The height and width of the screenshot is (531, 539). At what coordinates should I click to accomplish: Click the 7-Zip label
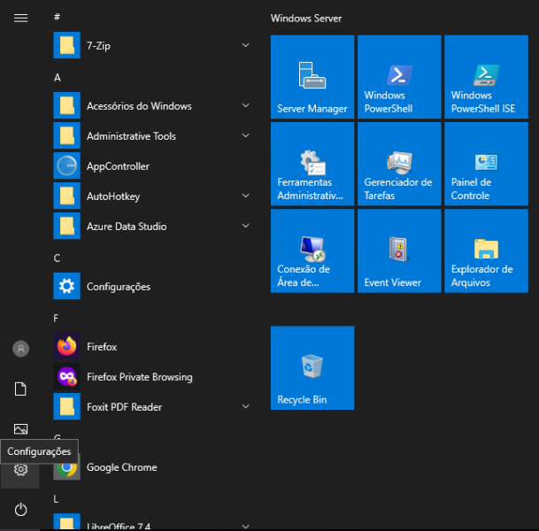pos(98,46)
